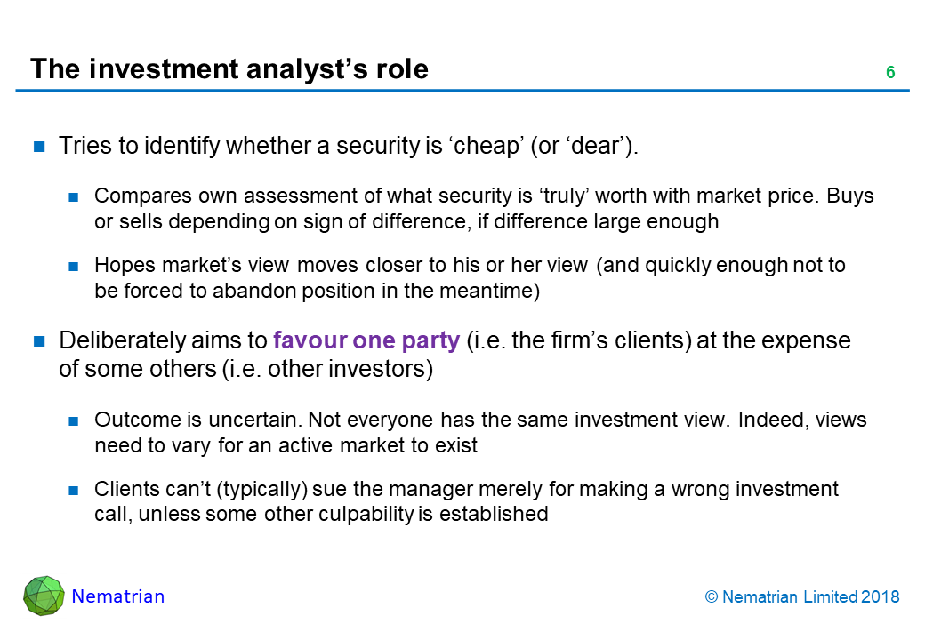Screen dimensions: 925x640
Task: Click the sub-bullet before 'Compares own assessment'
Action: [74, 196]
